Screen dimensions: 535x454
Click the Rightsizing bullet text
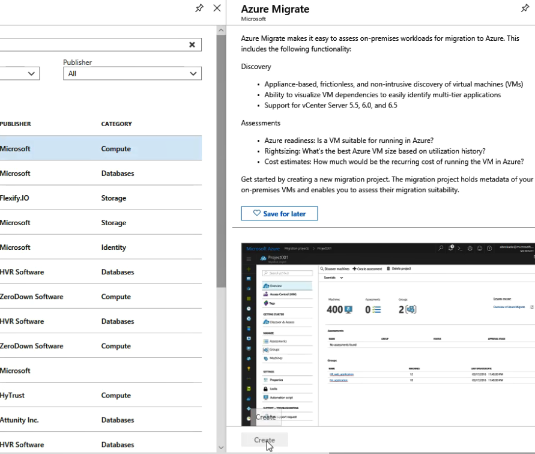[x=375, y=151]
